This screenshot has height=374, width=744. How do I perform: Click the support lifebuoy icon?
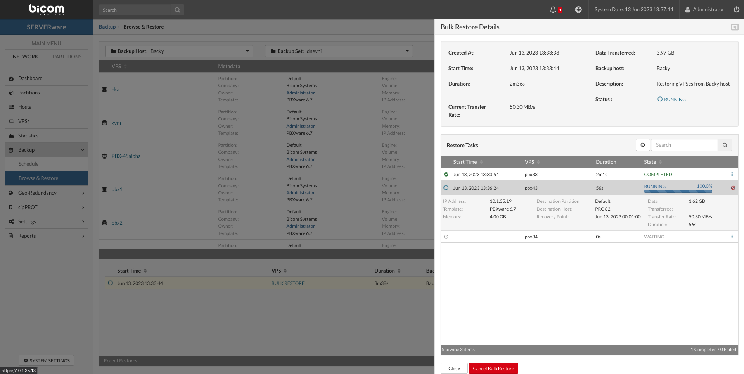pos(578,10)
